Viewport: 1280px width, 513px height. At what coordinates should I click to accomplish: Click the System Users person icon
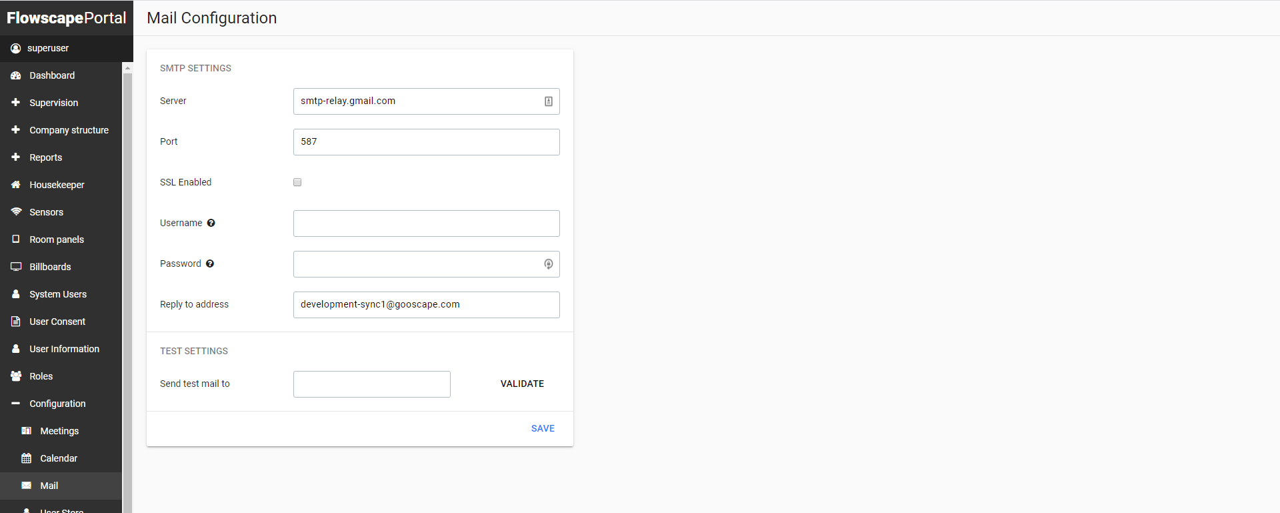(x=16, y=294)
